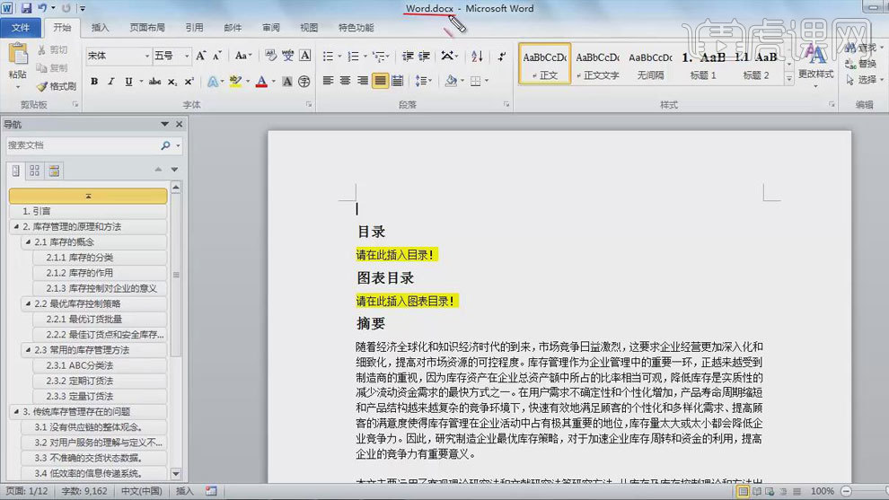Switch to headings browse view in navigation

pos(16,171)
